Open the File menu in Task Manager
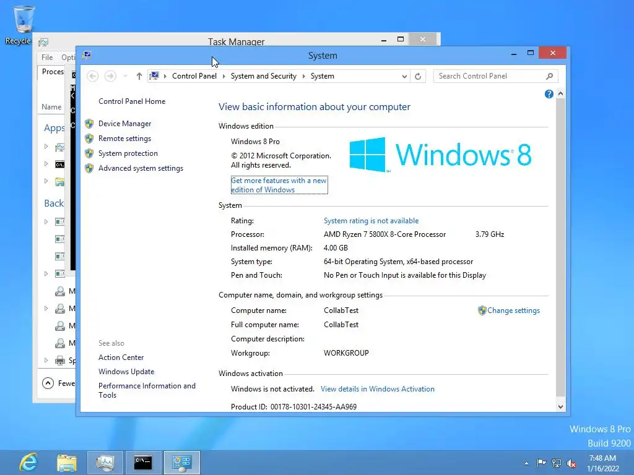The image size is (634, 475). coord(47,58)
